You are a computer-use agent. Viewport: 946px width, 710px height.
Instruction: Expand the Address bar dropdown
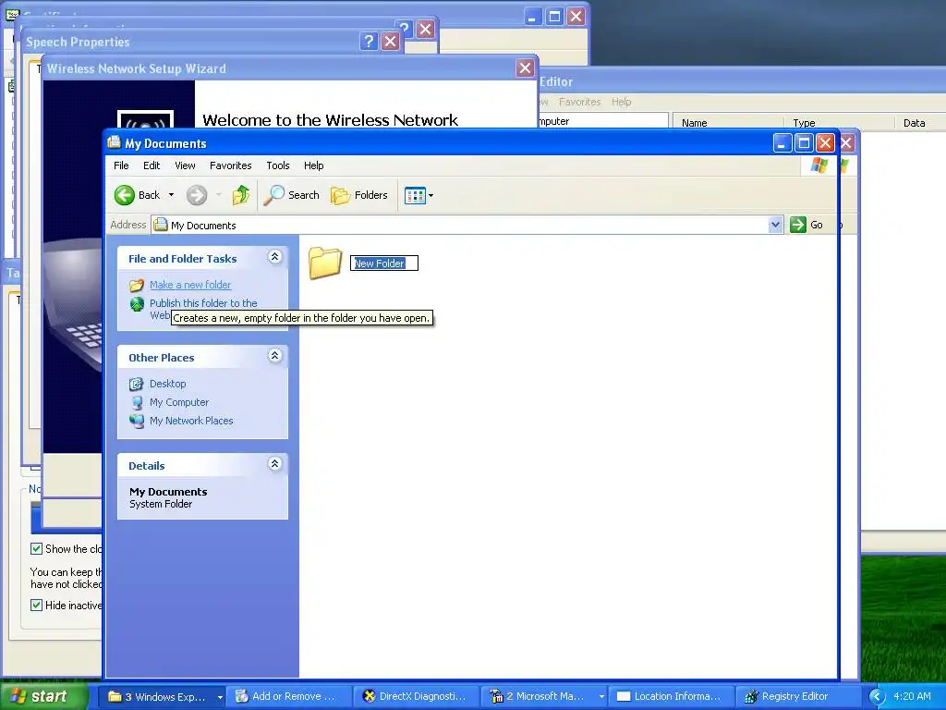(776, 225)
